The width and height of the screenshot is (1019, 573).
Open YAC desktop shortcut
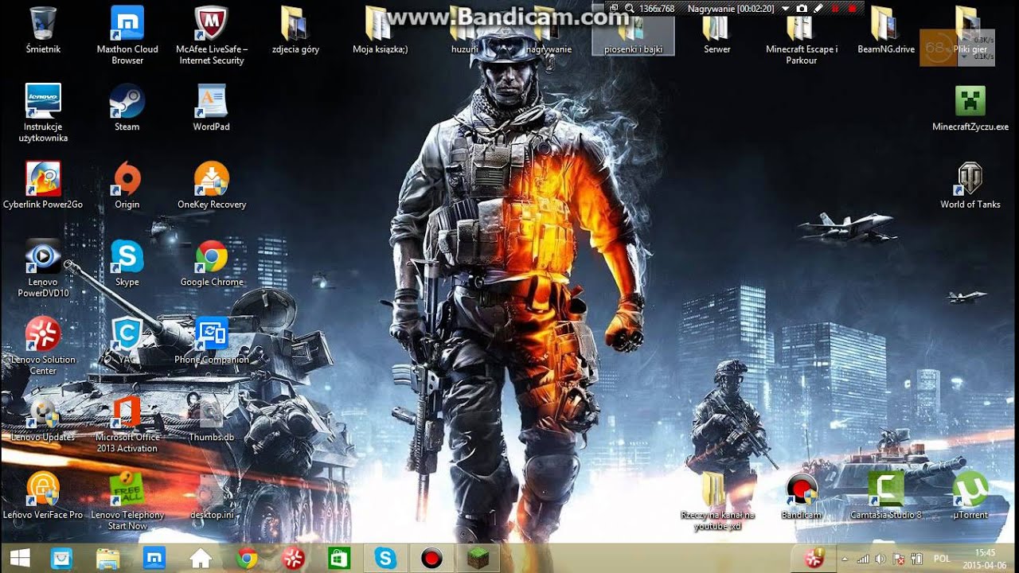[127, 341]
